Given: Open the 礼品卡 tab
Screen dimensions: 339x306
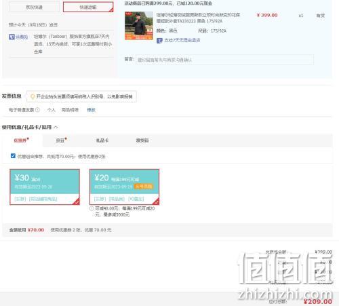Looking at the screenshot, I should [102, 140].
